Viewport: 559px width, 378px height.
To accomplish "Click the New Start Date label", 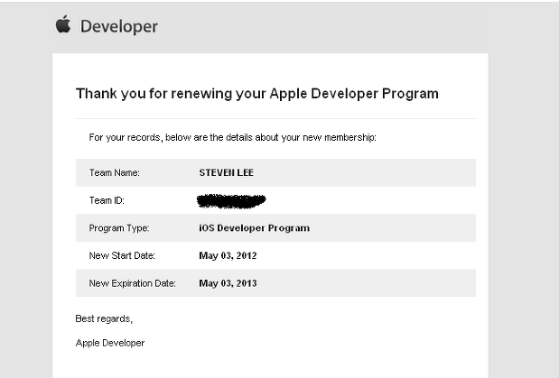I will coord(122,255).
